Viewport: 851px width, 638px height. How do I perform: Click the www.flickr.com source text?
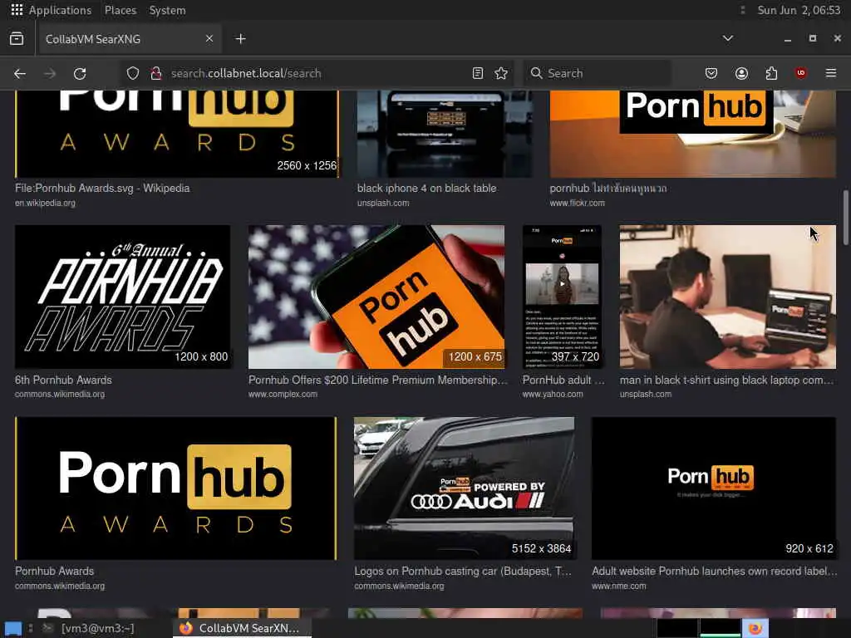(x=577, y=203)
